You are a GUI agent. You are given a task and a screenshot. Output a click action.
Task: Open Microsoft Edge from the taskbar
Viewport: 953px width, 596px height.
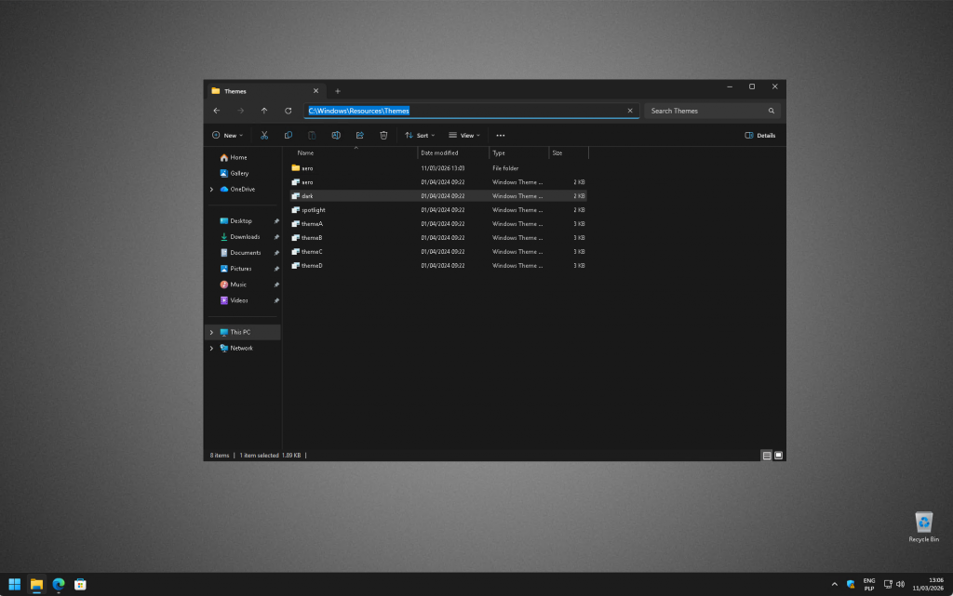[59, 584]
